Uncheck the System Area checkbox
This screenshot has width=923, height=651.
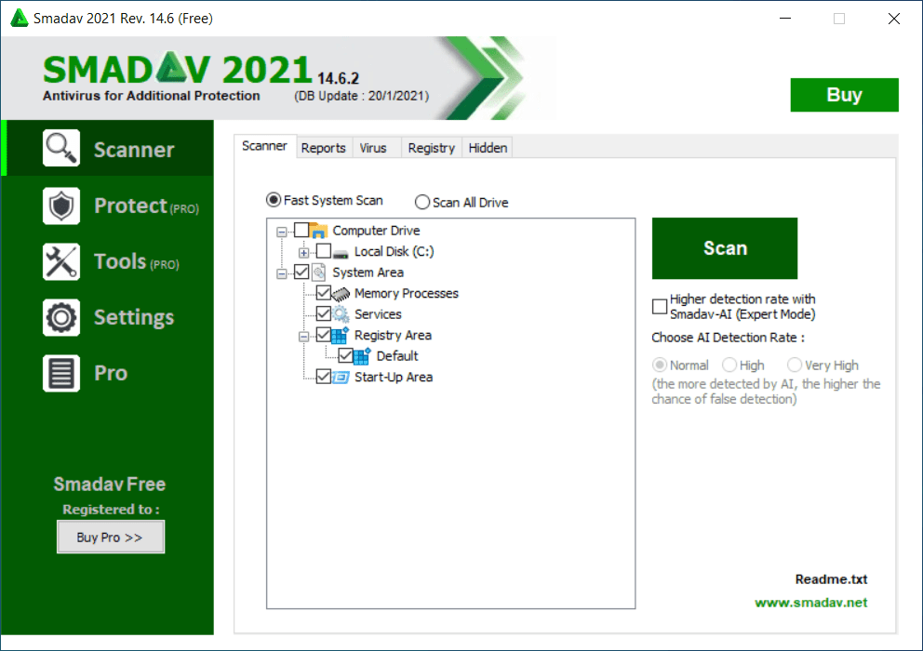coord(301,272)
